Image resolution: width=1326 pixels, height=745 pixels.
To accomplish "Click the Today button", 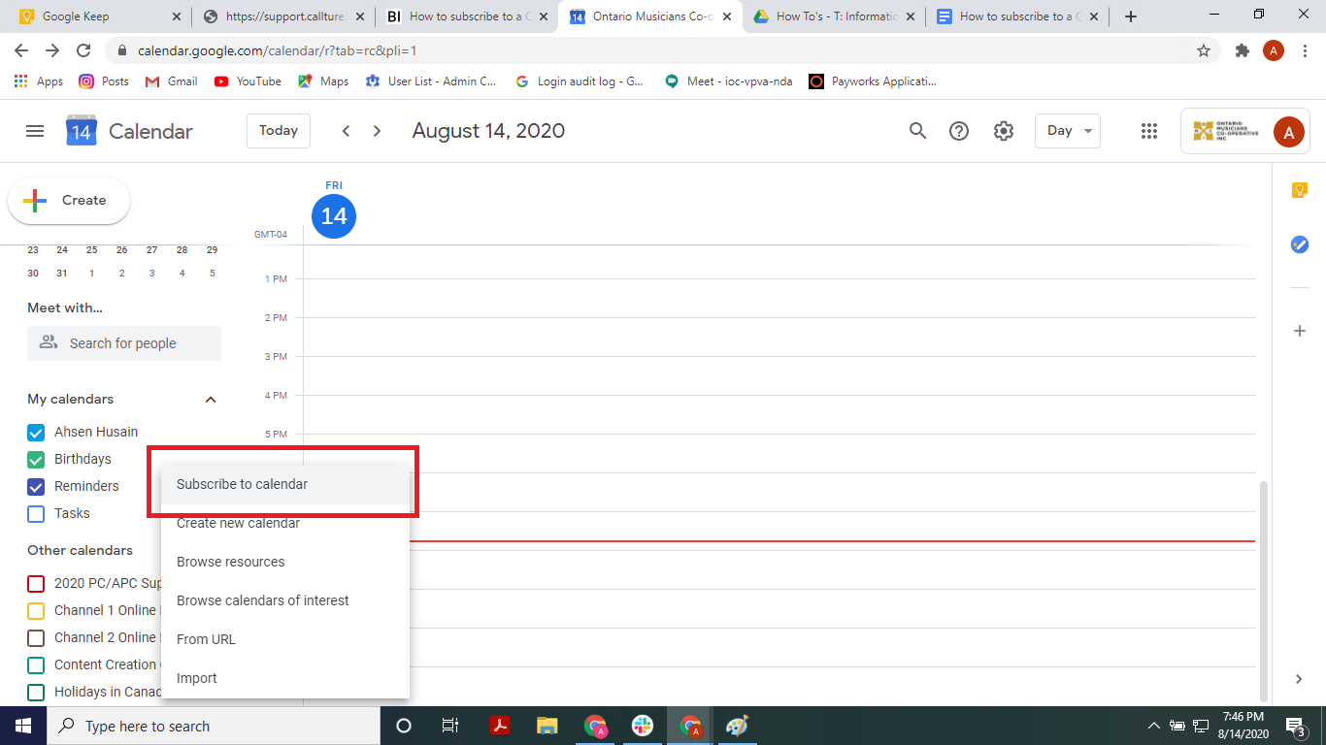I will tap(279, 131).
